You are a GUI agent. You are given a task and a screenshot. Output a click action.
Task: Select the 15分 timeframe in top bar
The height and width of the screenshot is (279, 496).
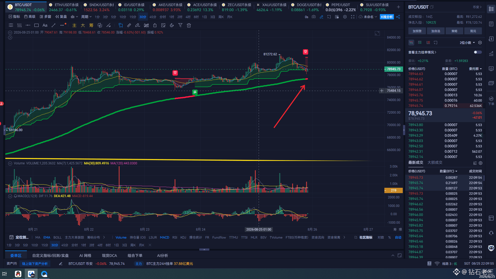coord(133,17)
